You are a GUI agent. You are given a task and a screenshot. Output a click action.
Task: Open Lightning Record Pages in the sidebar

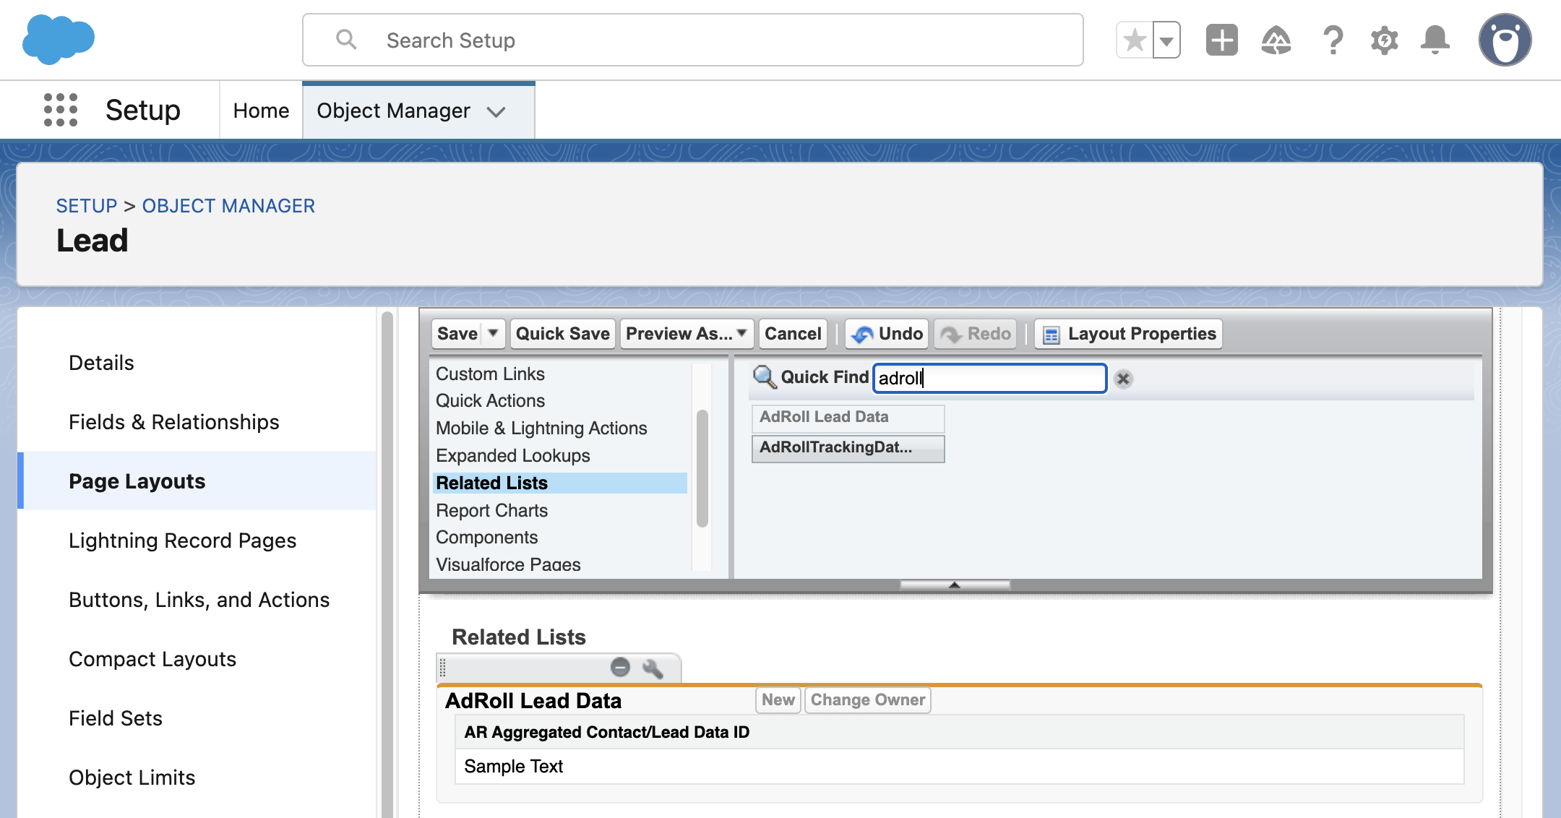(197, 541)
